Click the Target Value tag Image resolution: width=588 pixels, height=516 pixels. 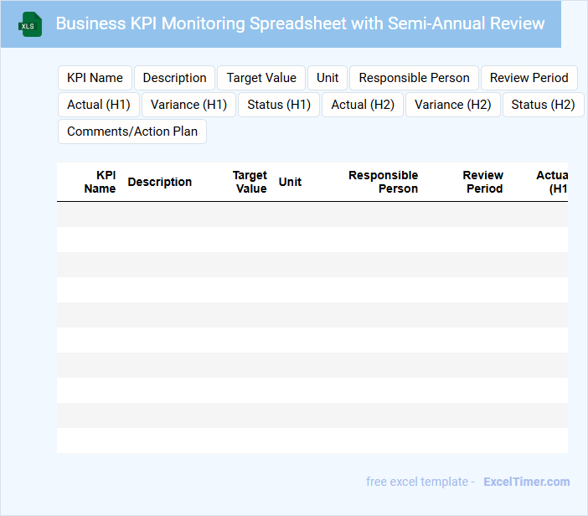pyautogui.click(x=261, y=78)
